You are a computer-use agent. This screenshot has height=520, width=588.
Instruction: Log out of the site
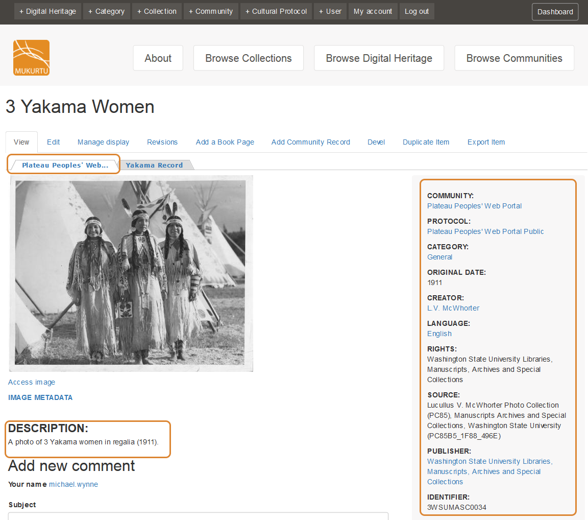(x=416, y=11)
